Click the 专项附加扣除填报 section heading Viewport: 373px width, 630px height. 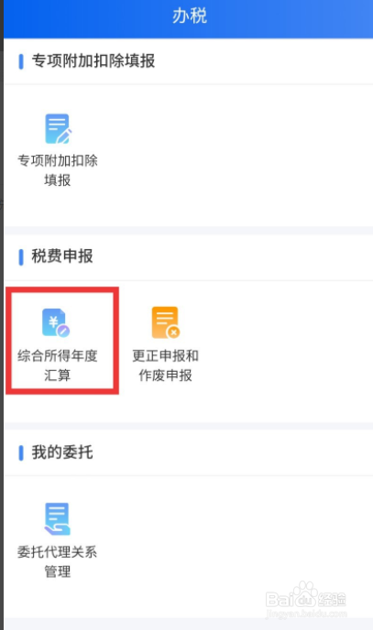pos(93,61)
